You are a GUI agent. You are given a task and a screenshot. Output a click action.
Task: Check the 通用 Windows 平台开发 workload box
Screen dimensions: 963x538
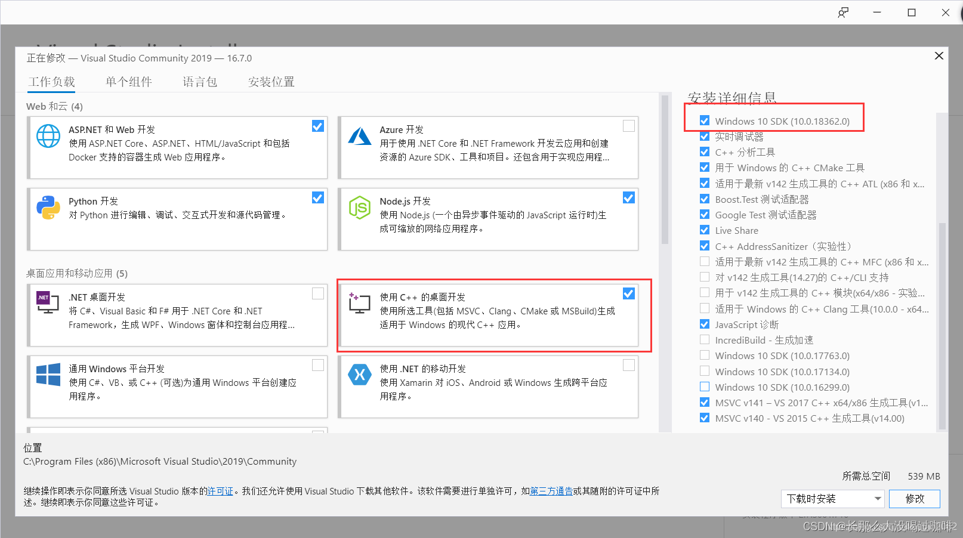tap(318, 365)
